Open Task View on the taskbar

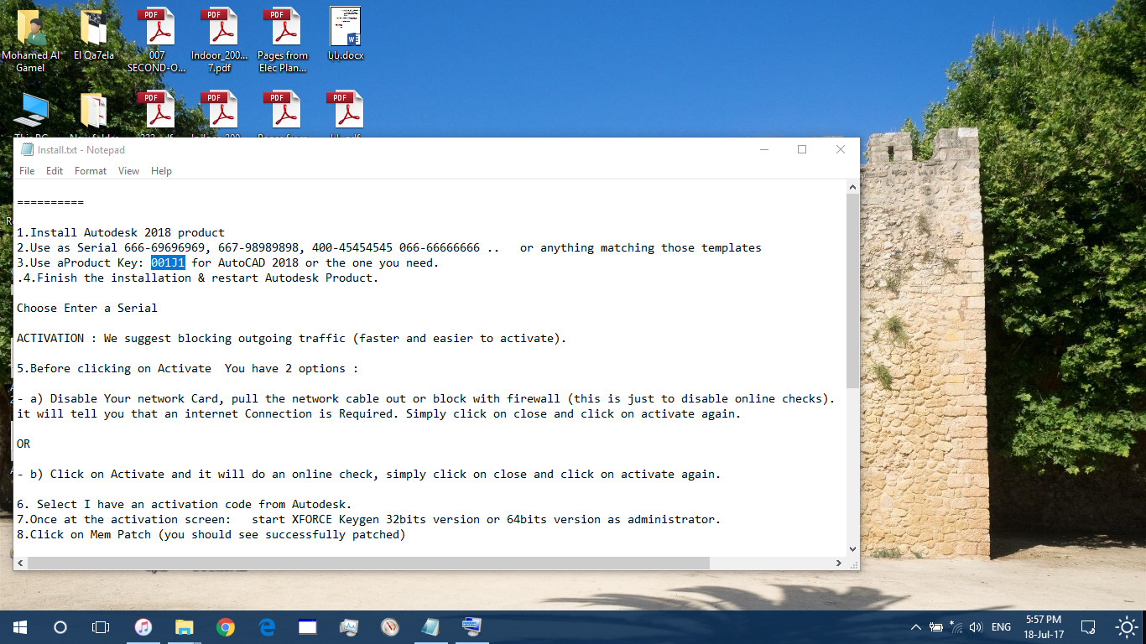click(101, 627)
